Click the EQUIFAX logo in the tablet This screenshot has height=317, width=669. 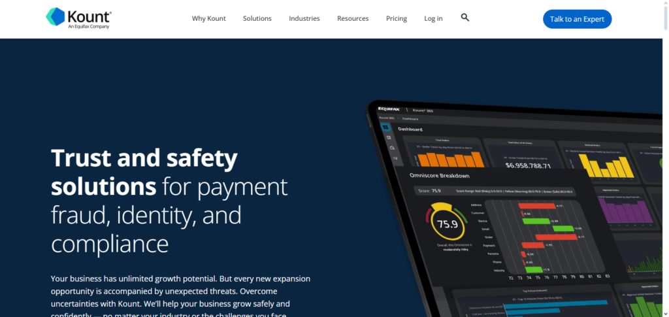click(389, 109)
